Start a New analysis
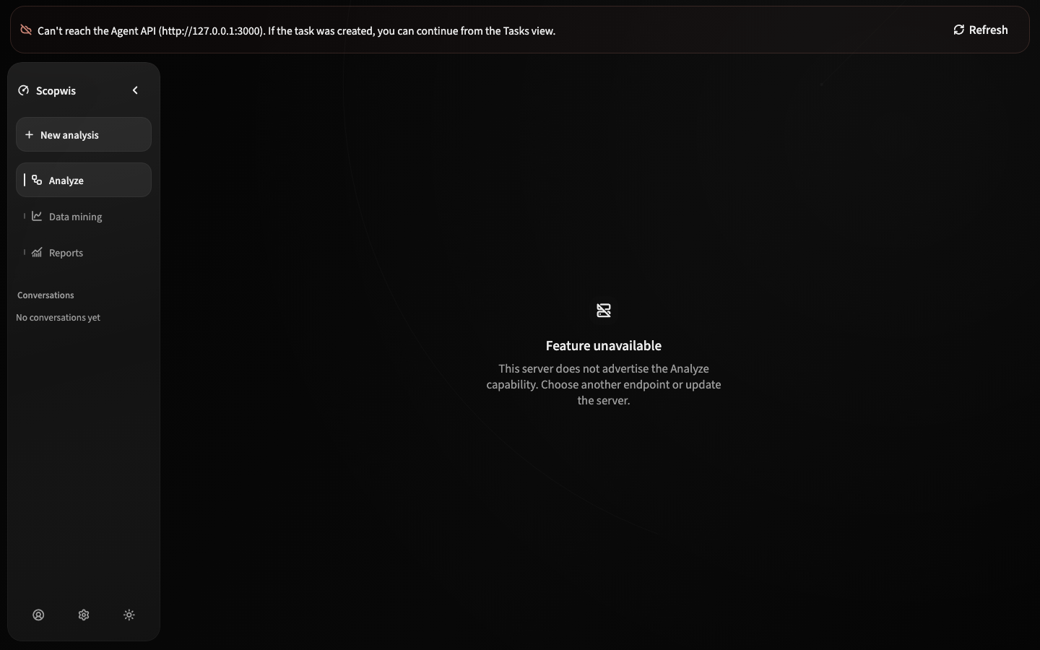 84,135
